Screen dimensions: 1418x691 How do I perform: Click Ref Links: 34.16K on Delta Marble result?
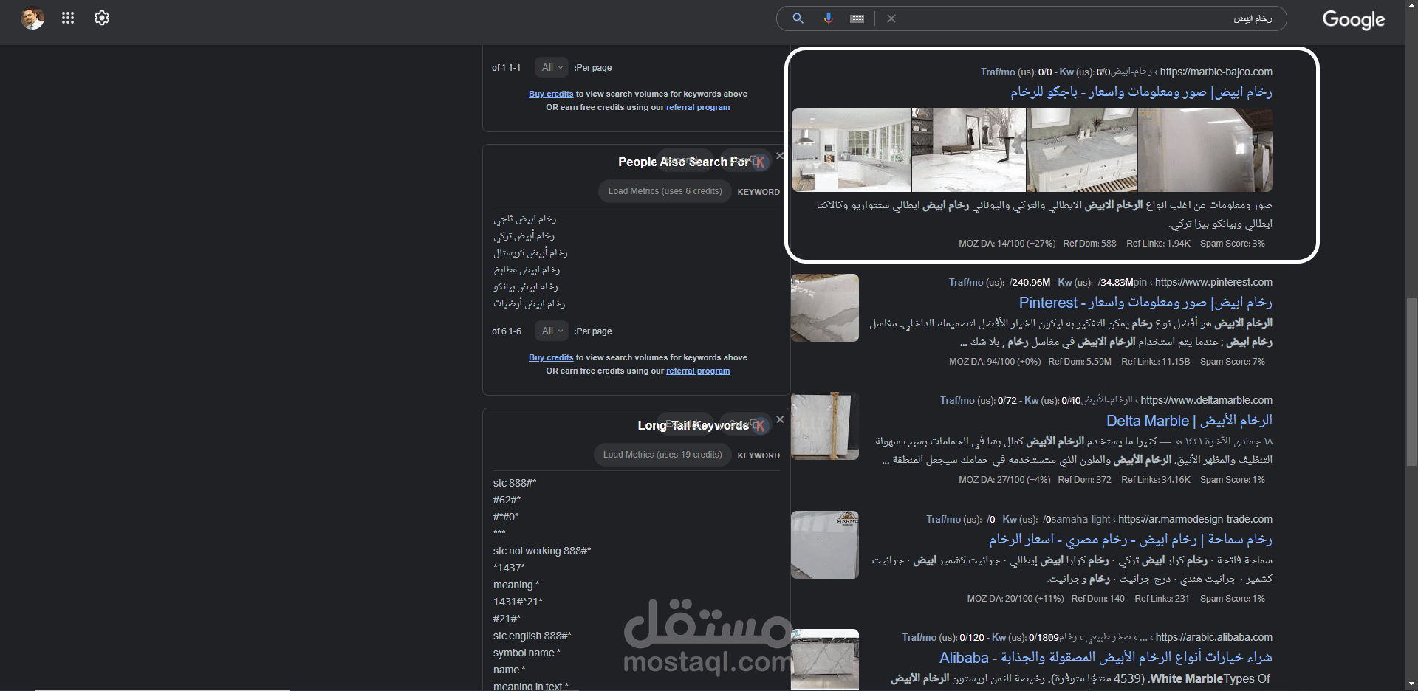(1156, 480)
